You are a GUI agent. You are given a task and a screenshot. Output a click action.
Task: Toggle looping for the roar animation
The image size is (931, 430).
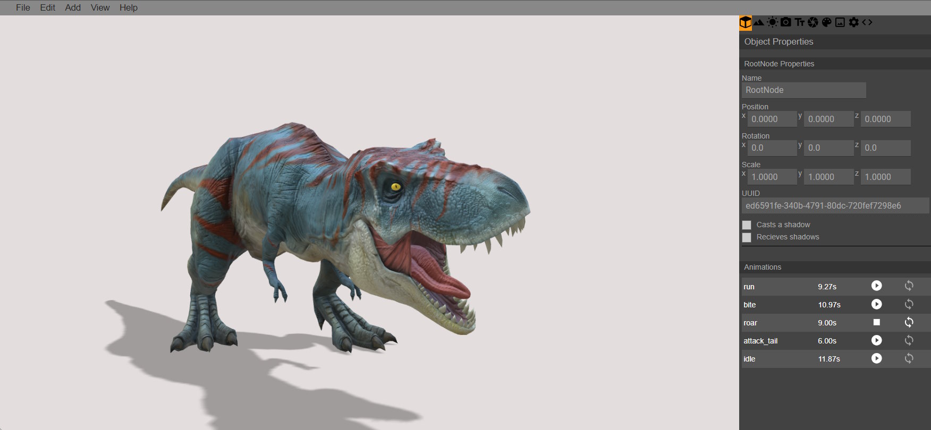coord(909,322)
